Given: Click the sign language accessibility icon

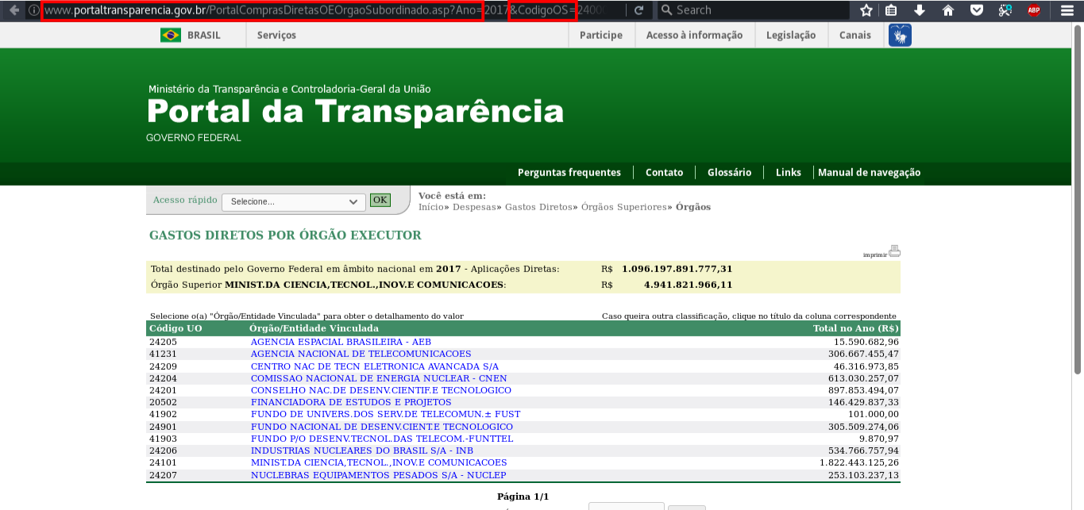Looking at the screenshot, I should (x=900, y=35).
